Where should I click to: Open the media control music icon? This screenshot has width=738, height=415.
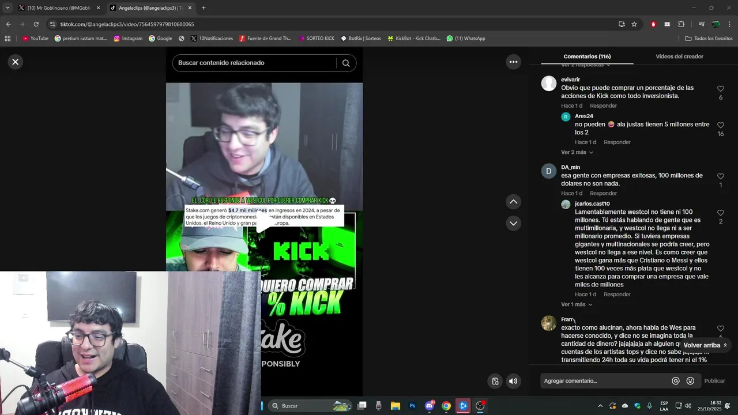coord(702,24)
